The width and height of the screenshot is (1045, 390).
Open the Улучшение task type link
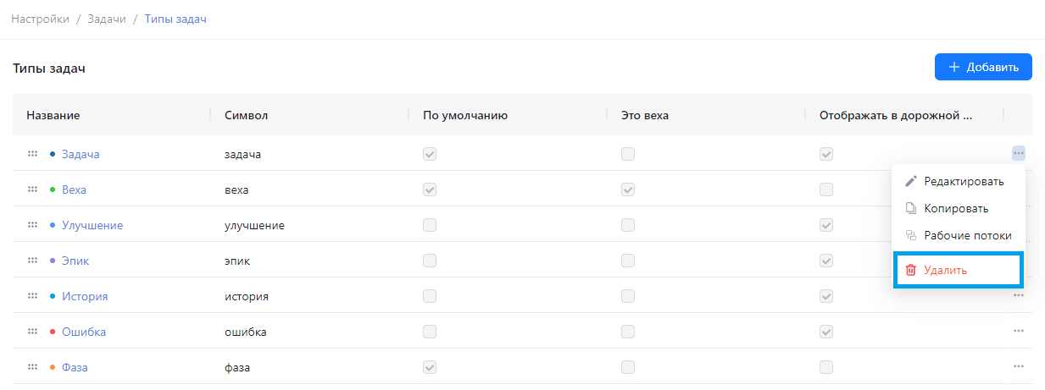tap(92, 225)
